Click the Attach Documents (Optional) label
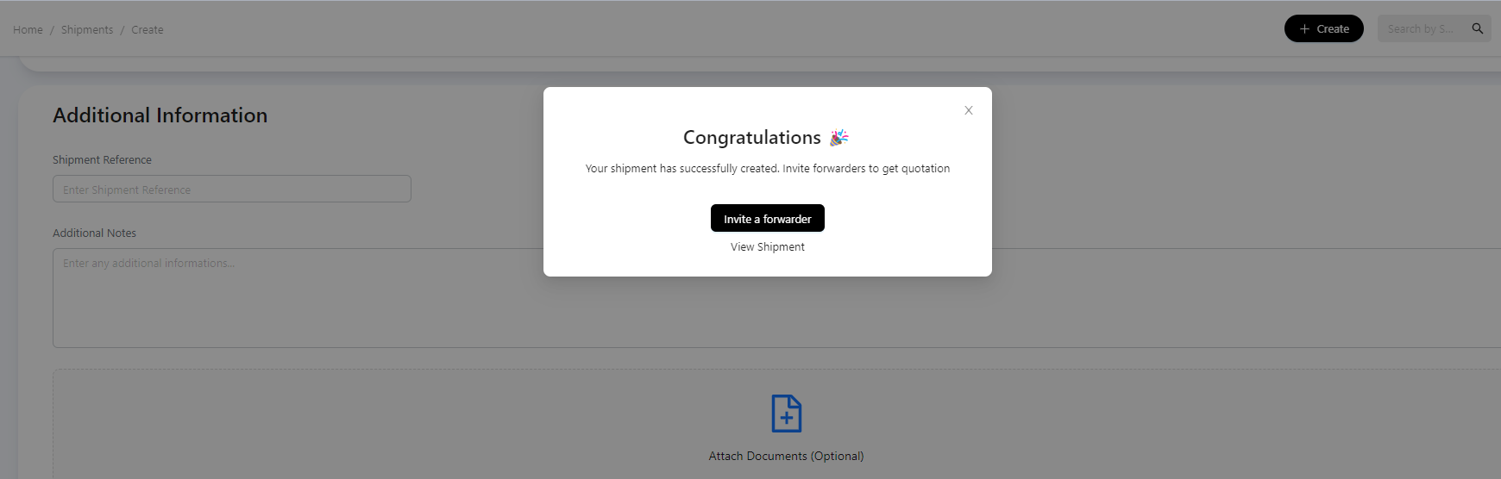This screenshot has width=1501, height=479. tap(786, 457)
